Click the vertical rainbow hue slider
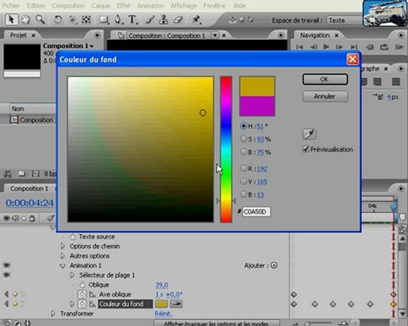The height and width of the screenshot is (326, 408). point(226,149)
